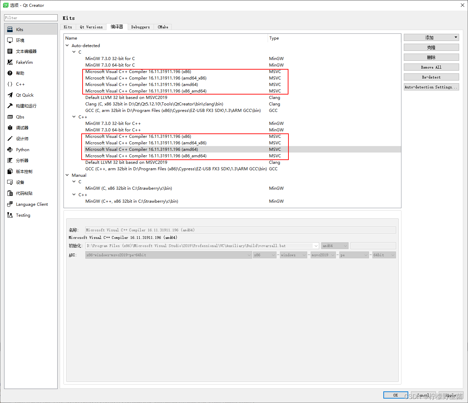Select the C++ braces icon
The image size is (468, 403).
click(x=10, y=84)
